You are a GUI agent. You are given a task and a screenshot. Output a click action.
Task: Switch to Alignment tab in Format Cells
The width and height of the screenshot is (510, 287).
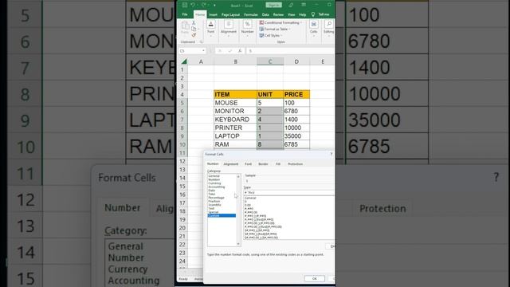(231, 164)
